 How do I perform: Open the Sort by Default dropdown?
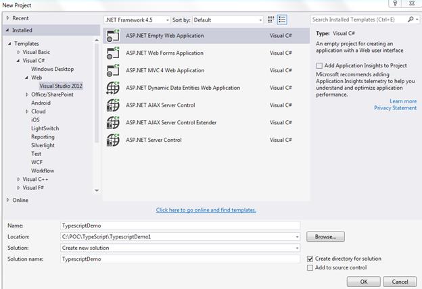tap(260, 20)
